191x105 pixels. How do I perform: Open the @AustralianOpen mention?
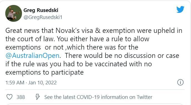pos(33,55)
